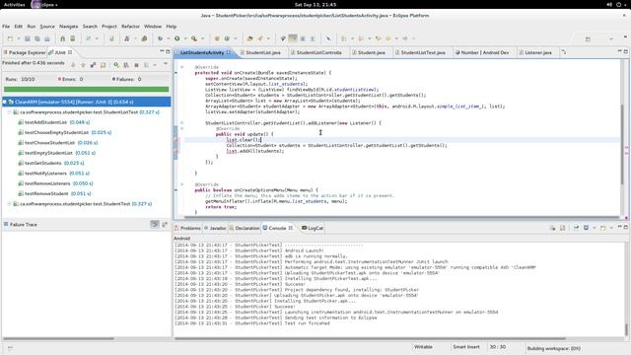Click console horizontal scrollbar

[x=371, y=339]
